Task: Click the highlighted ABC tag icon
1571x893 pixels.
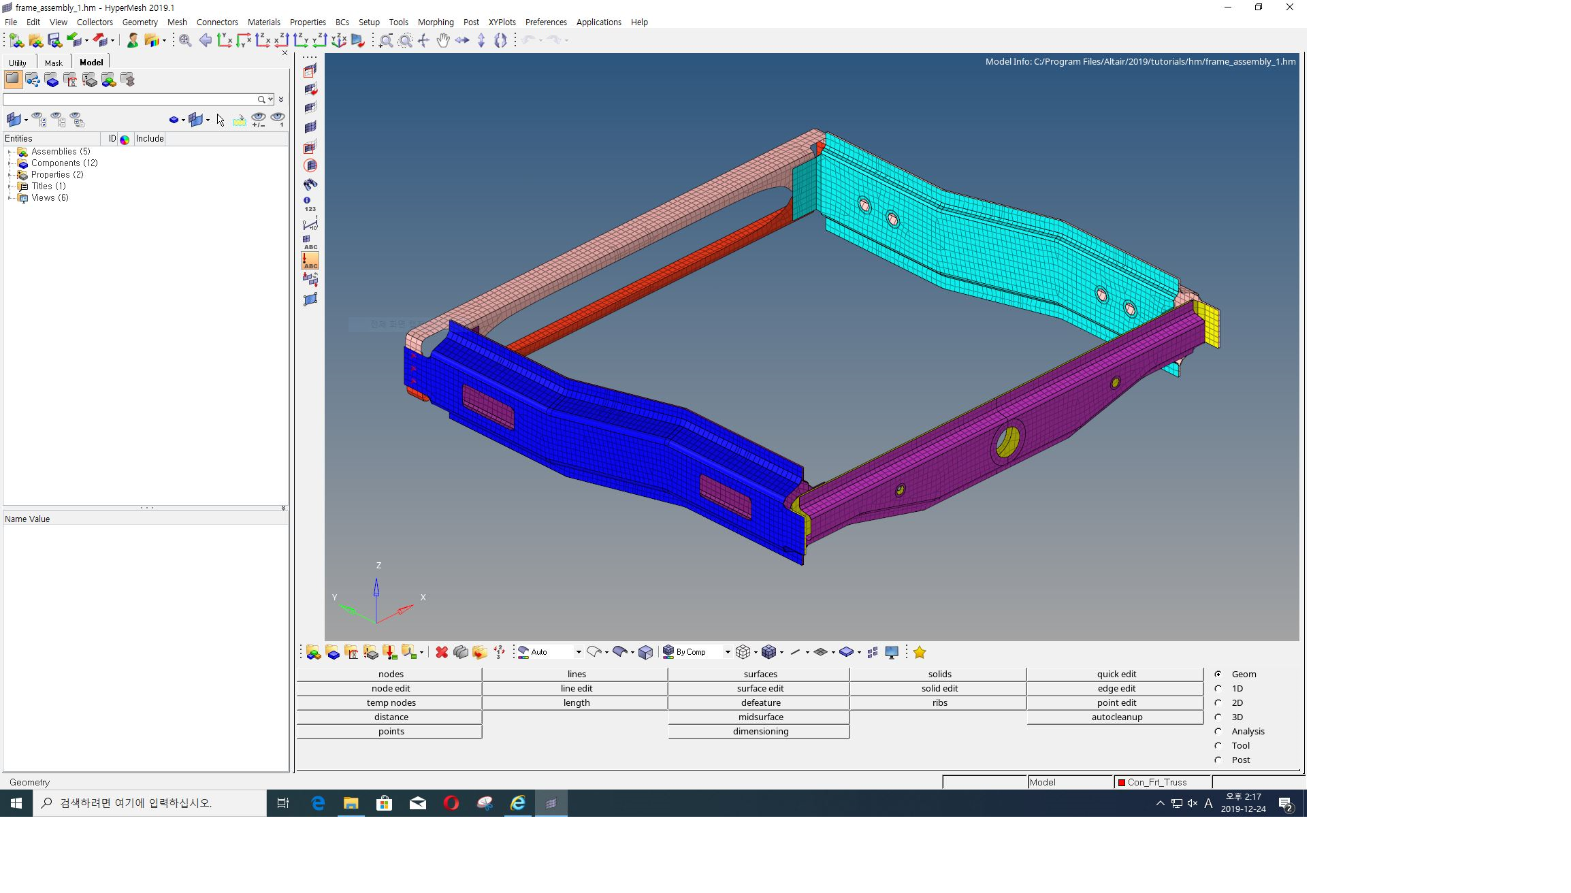Action: (310, 261)
